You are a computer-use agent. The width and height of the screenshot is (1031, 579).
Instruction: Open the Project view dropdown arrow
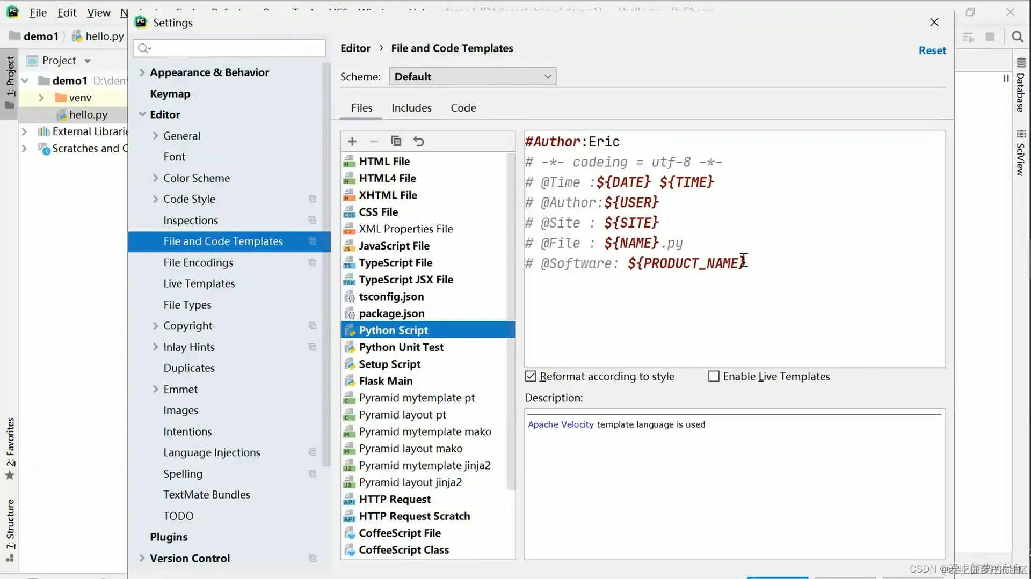(x=88, y=61)
